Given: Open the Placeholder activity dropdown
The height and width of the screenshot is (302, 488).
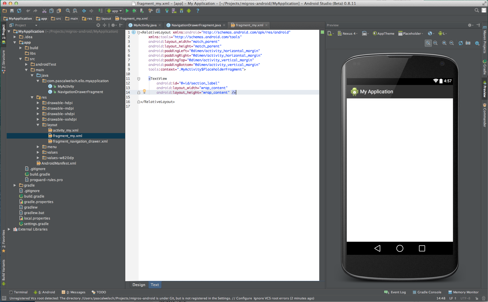Looking at the screenshot, I should point(411,34).
